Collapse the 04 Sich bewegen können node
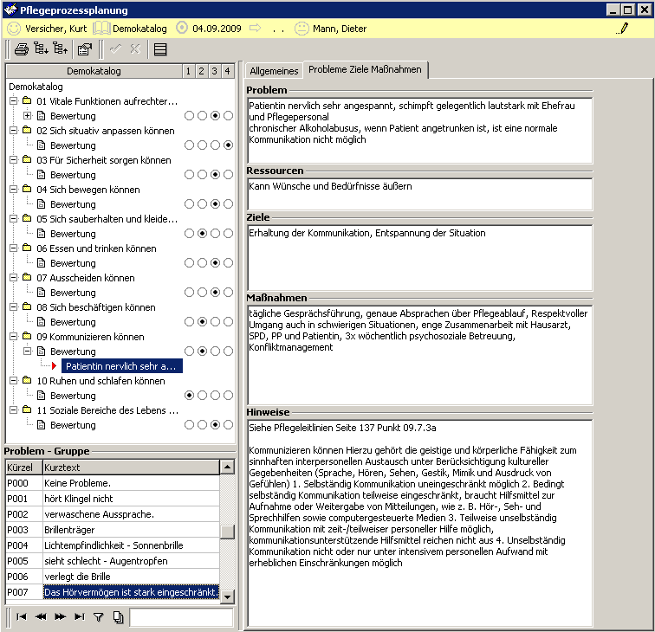This screenshot has height=632, width=655. point(14,190)
